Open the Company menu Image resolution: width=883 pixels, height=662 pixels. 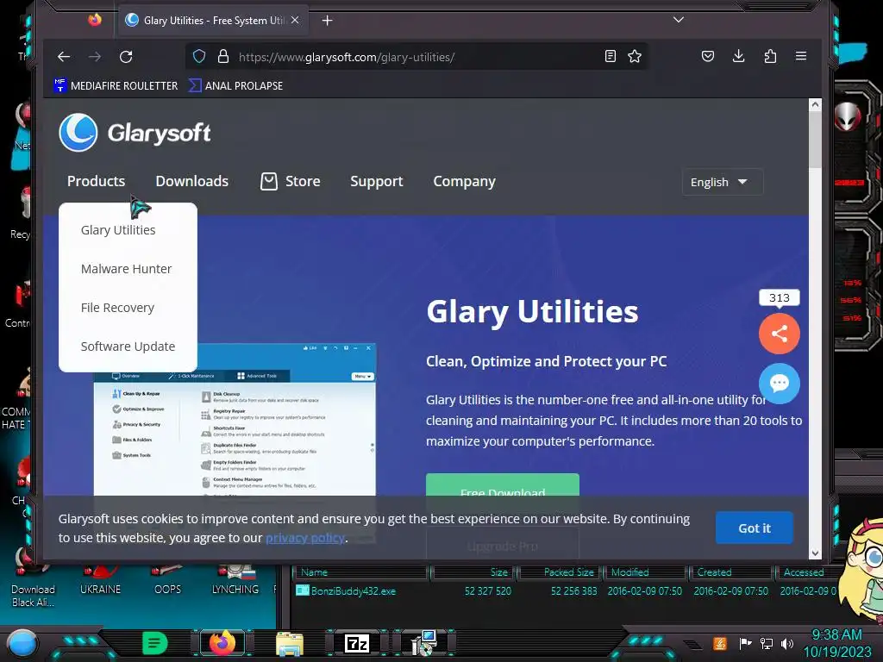464,181
